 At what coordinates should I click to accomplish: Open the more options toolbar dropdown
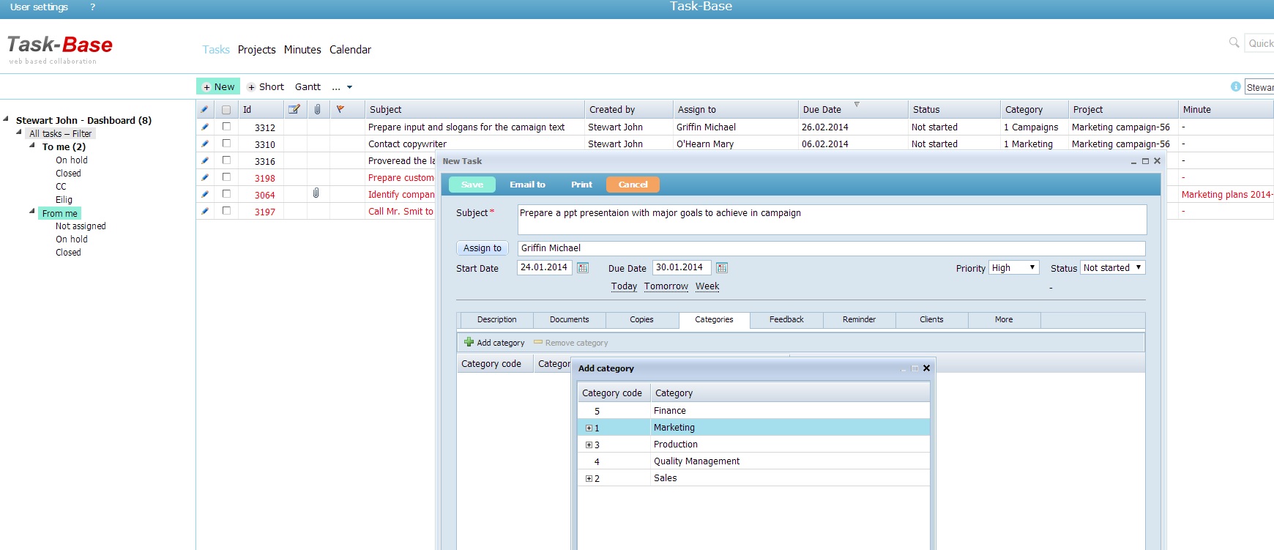pyautogui.click(x=342, y=87)
